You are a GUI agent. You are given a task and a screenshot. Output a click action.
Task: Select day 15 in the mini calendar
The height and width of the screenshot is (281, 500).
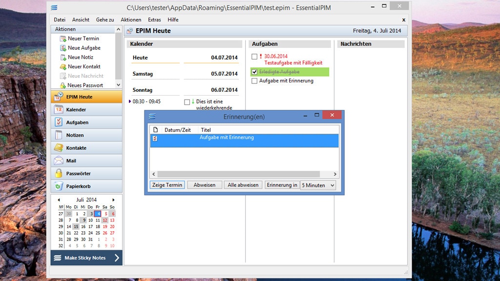(76, 226)
